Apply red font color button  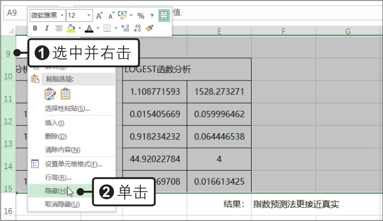89,29
